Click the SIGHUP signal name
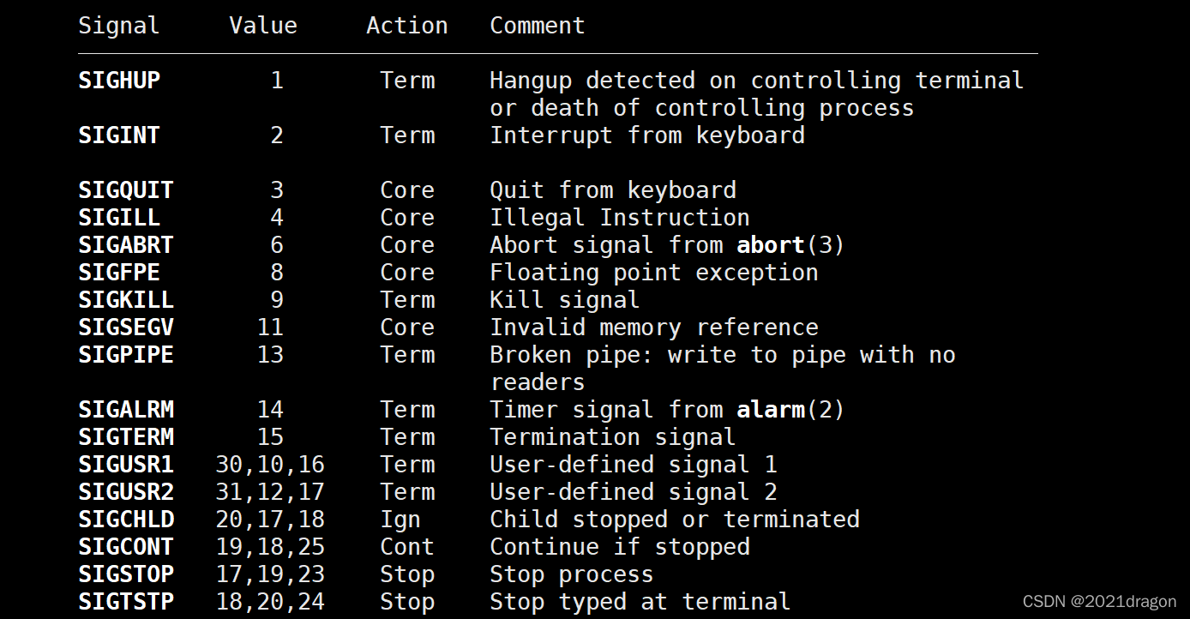 coord(119,81)
